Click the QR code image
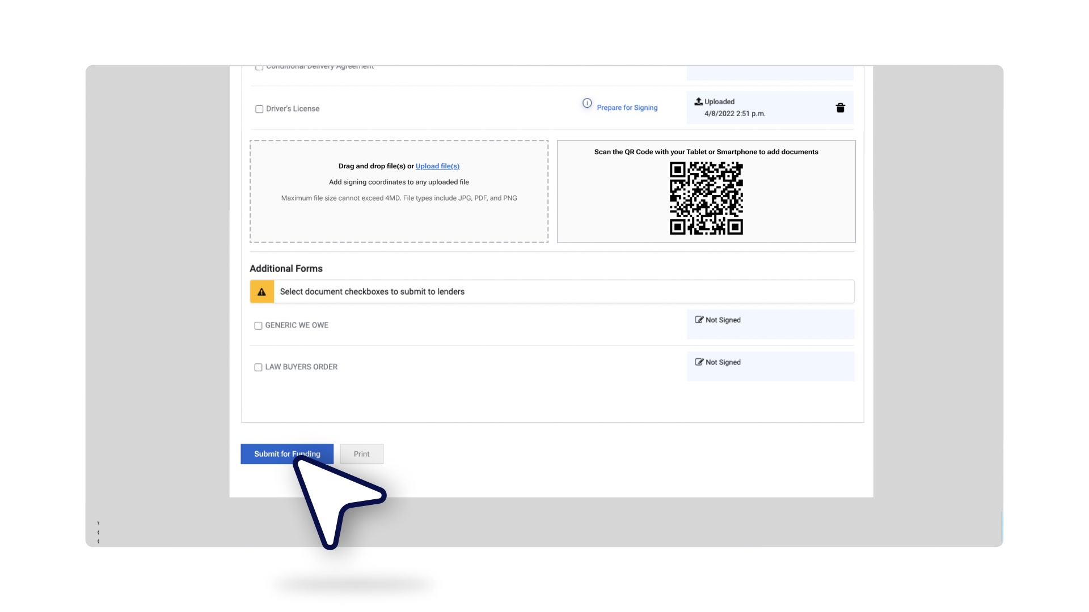The height and width of the screenshot is (612, 1089). (x=706, y=198)
